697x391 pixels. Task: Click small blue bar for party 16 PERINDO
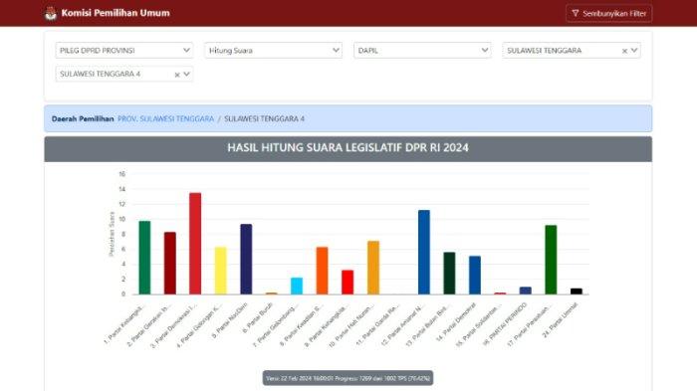(526, 291)
